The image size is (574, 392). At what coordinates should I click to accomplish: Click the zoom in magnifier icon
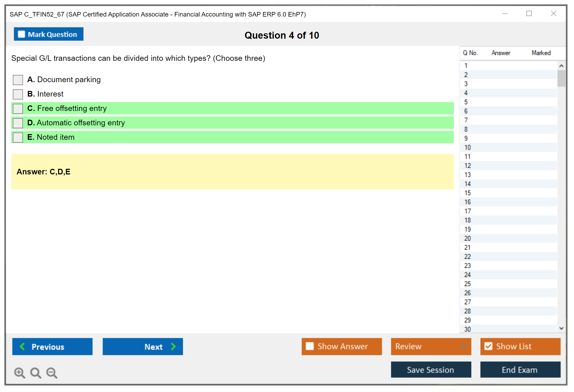(x=19, y=373)
